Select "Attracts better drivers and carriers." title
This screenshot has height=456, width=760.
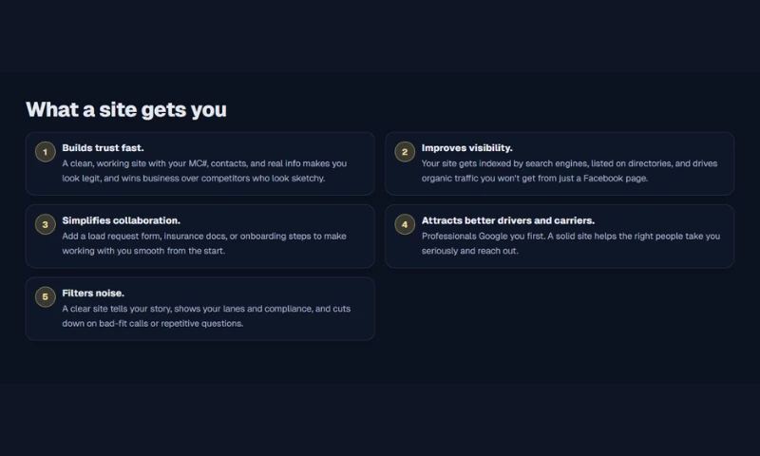point(507,220)
